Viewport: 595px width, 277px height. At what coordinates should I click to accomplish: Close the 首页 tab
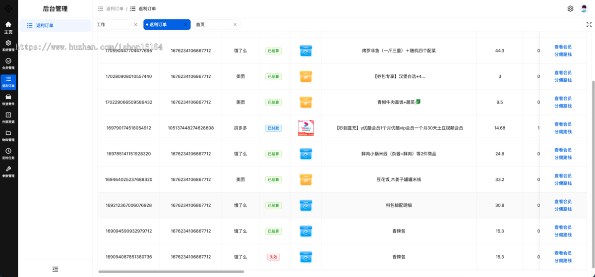[x=235, y=24]
